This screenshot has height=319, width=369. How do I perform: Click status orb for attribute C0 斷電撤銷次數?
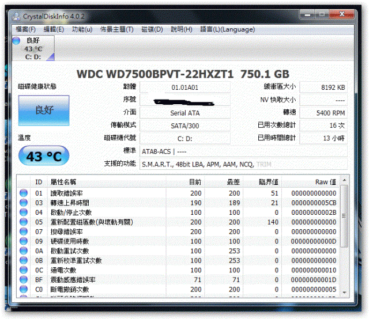[x=24, y=290]
